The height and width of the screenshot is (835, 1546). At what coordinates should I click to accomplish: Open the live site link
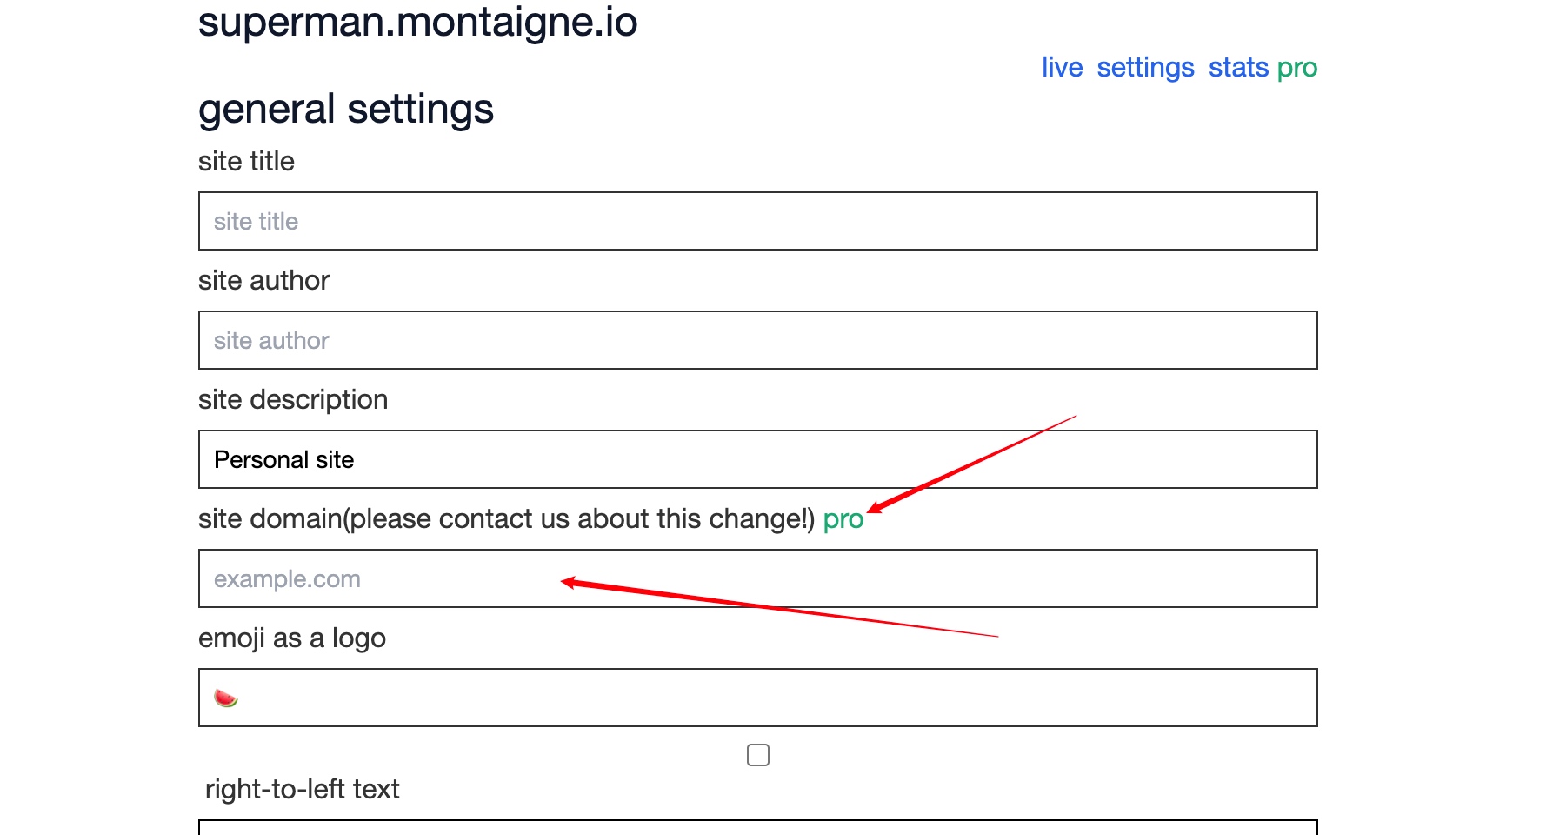pyautogui.click(x=1062, y=67)
